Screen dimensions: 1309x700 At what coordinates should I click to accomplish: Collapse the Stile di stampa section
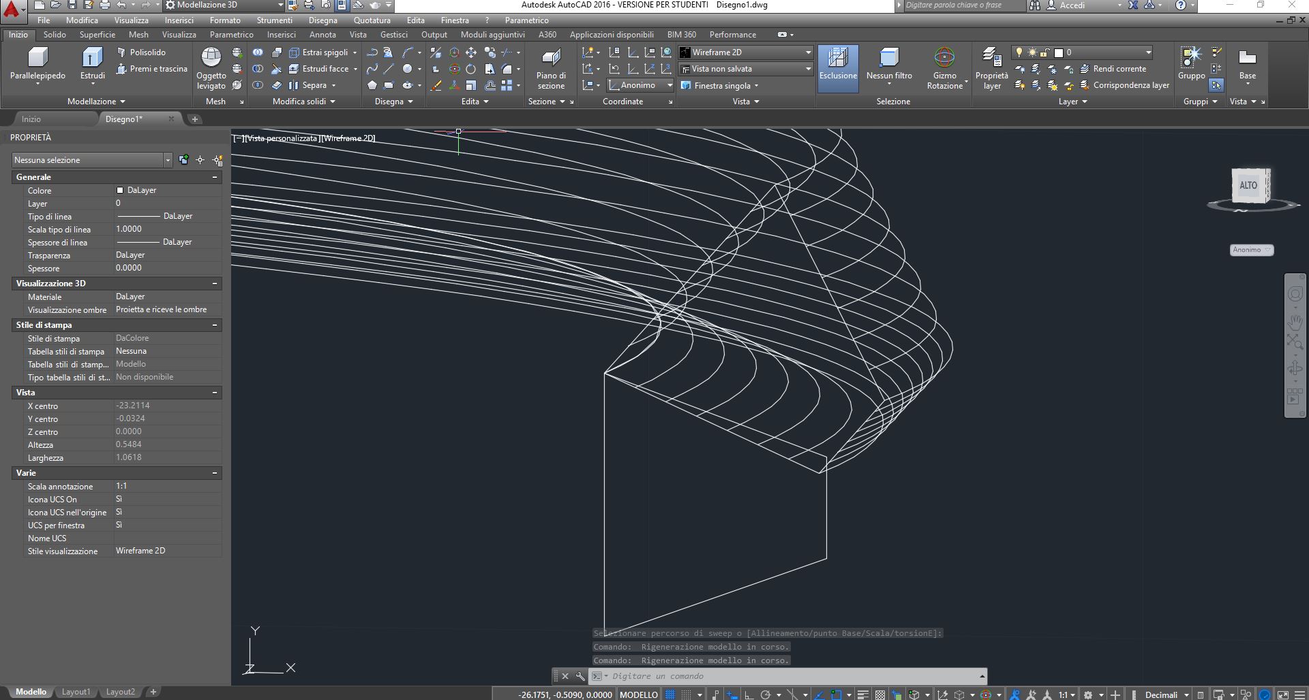pyautogui.click(x=215, y=325)
